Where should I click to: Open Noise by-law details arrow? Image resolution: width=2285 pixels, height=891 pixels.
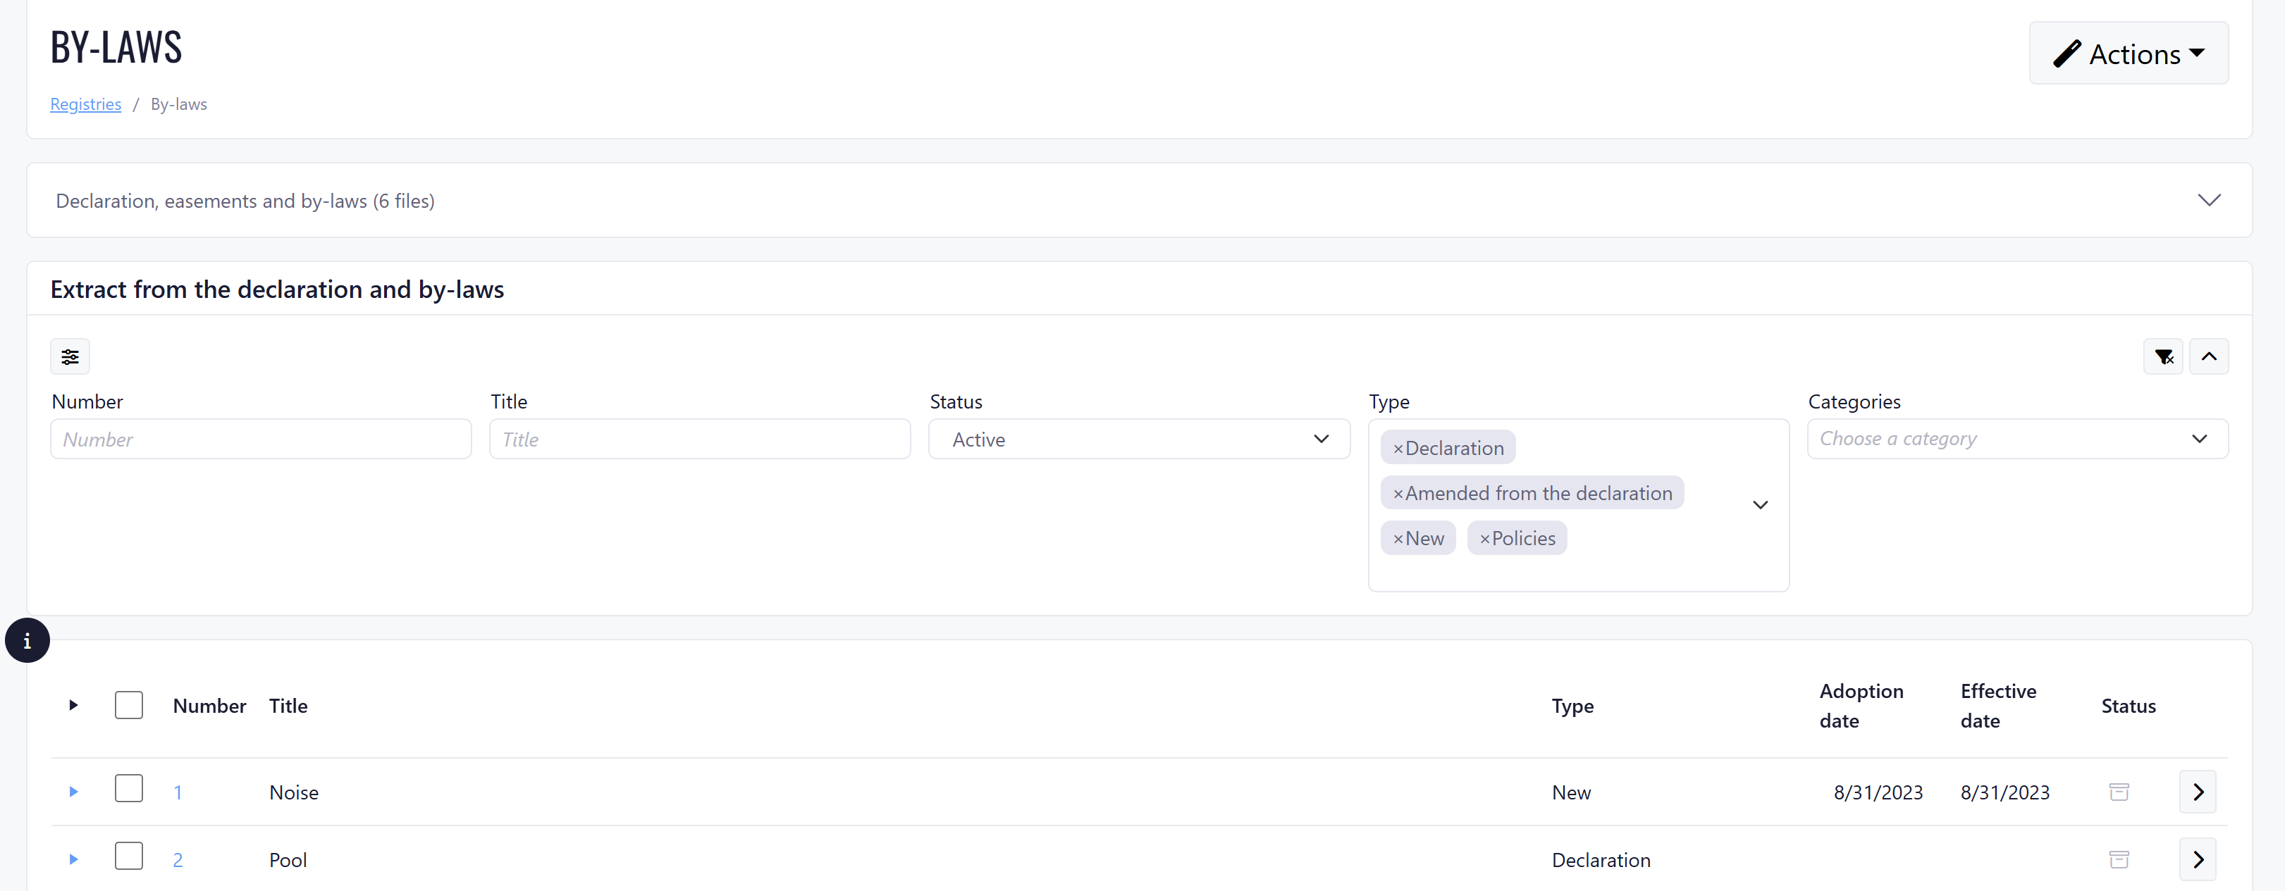(x=2197, y=792)
